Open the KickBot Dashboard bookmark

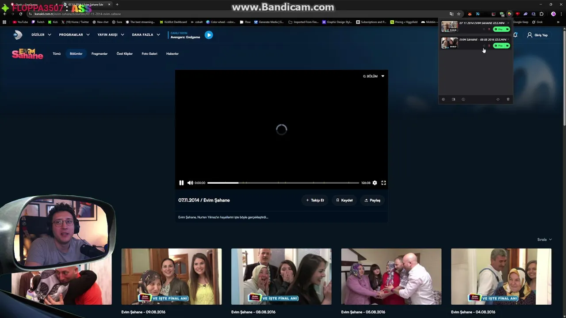[173, 22]
